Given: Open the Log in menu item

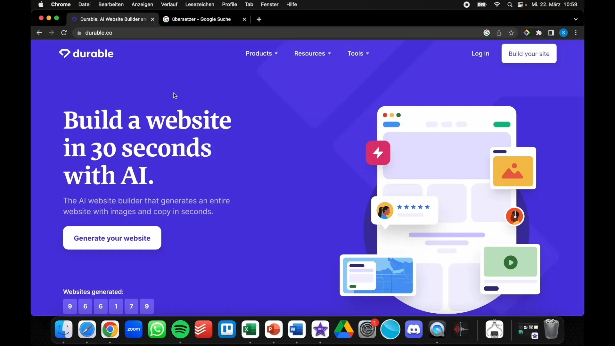Looking at the screenshot, I should point(480,53).
